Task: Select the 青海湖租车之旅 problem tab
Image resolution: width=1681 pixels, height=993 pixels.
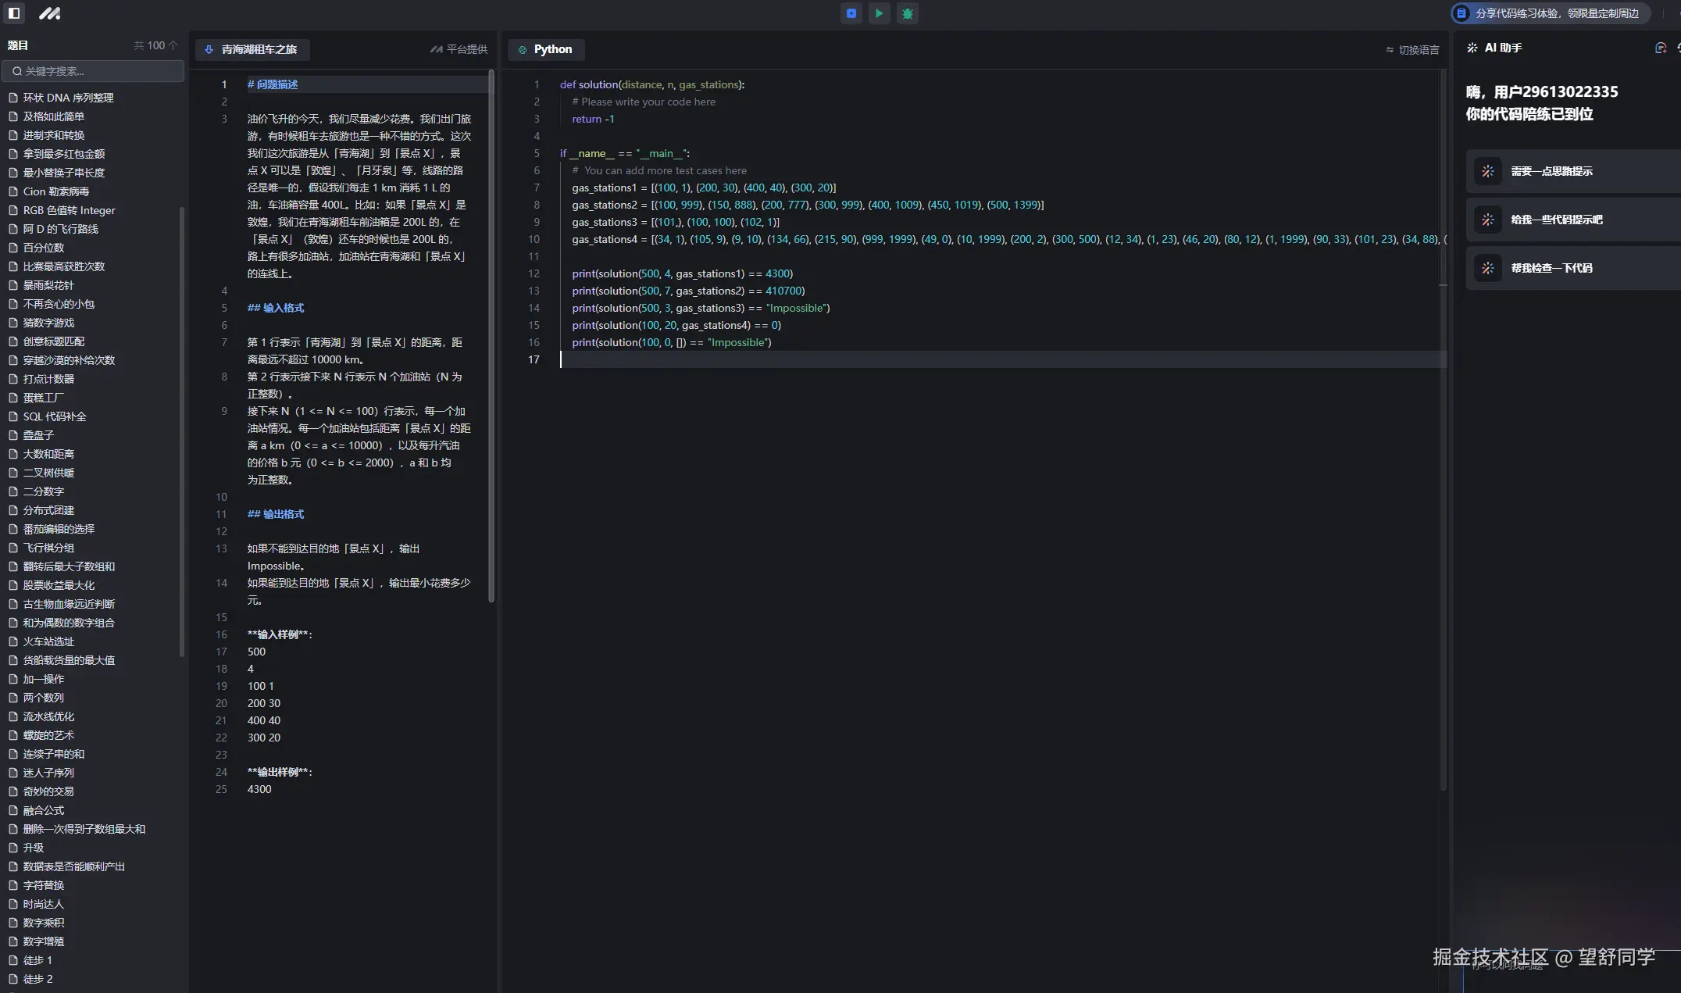Action: 258,49
